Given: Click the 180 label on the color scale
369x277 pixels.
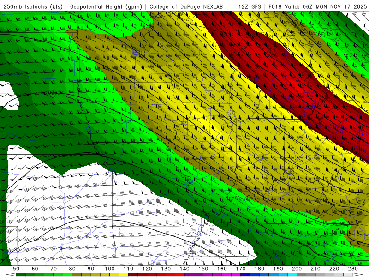Looking at the screenshot, I should pos(259,269).
